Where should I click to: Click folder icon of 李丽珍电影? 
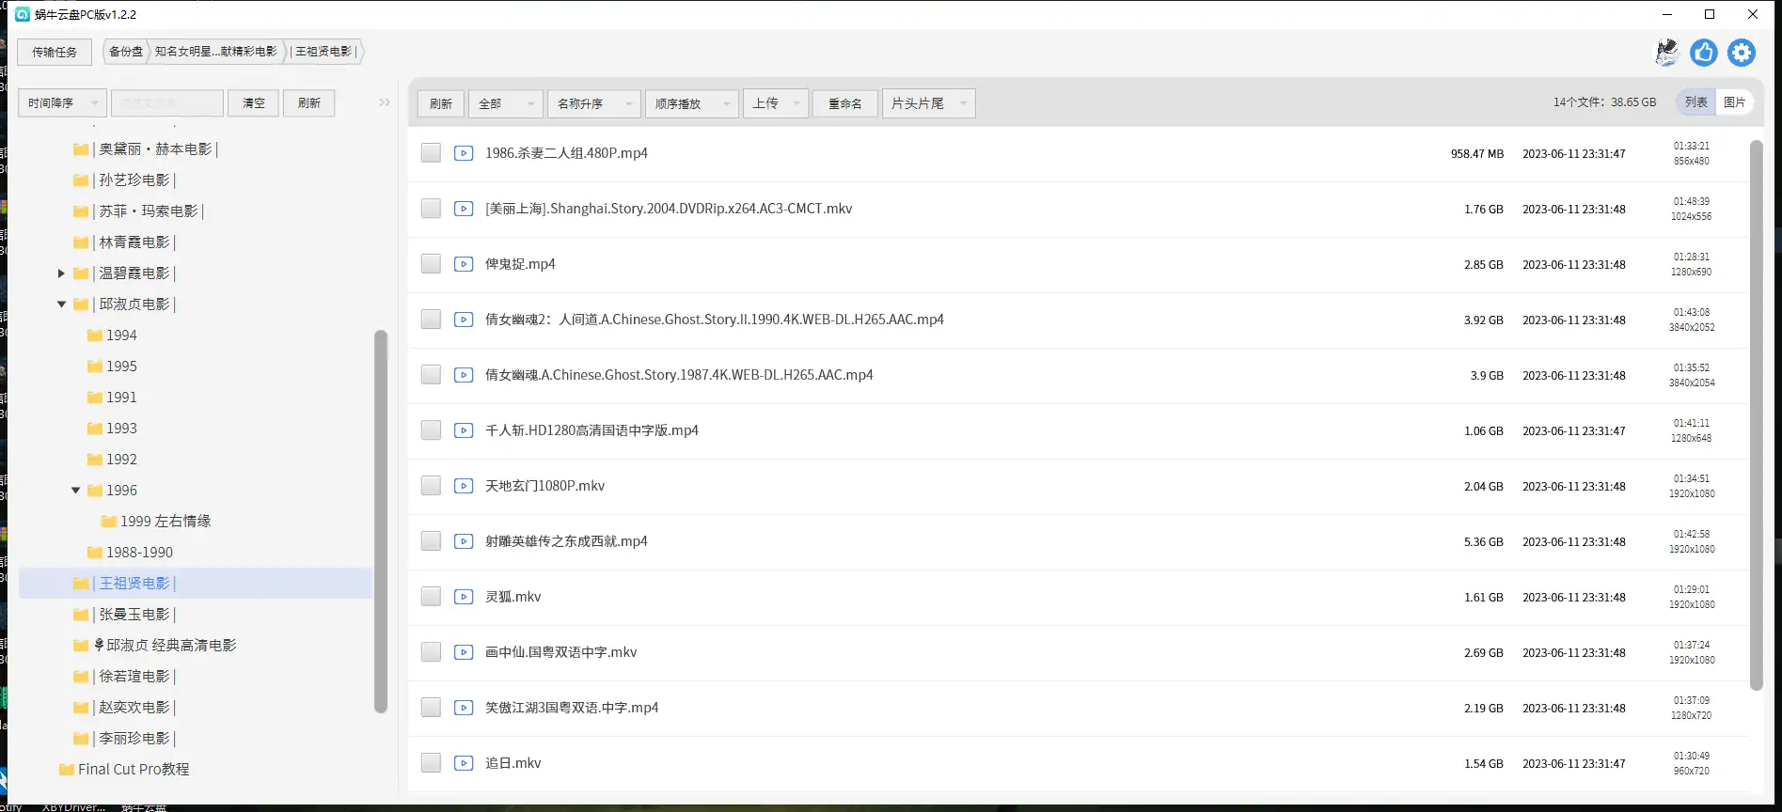81,739
